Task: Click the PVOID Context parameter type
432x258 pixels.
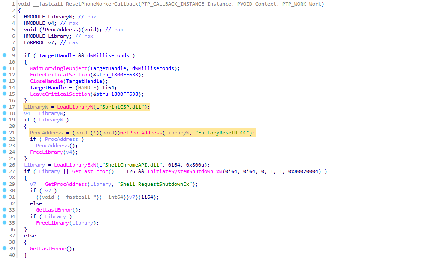Action: (x=245, y=4)
